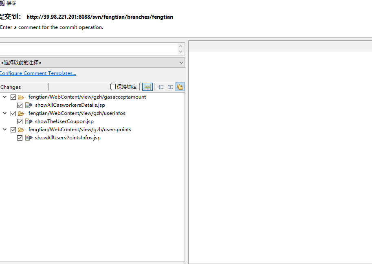Click the compare/side-by-side view toolbar icon
The image size is (372, 264).
pyautogui.click(x=147, y=87)
